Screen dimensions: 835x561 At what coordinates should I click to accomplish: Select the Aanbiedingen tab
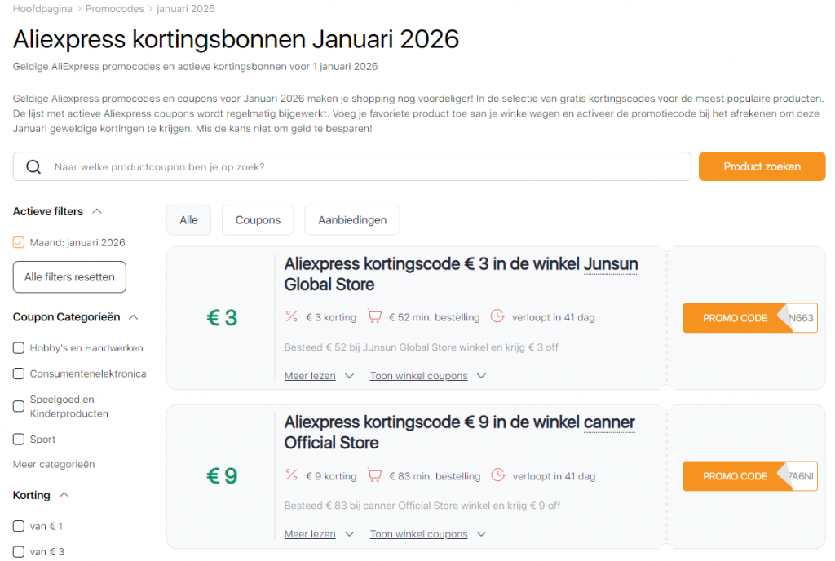(351, 219)
